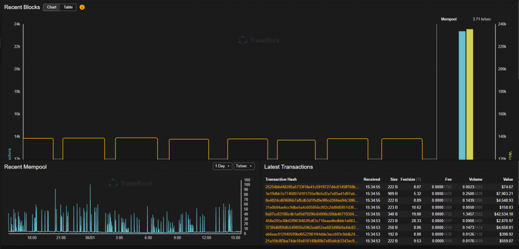Open the 1 Day time range dropdown
Image resolution: width=519 pixels, height=249 pixels.
coord(222,167)
